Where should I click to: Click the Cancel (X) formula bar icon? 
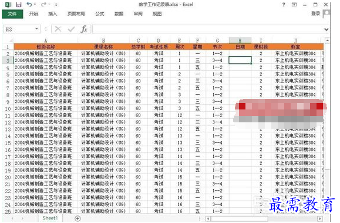coord(58,29)
